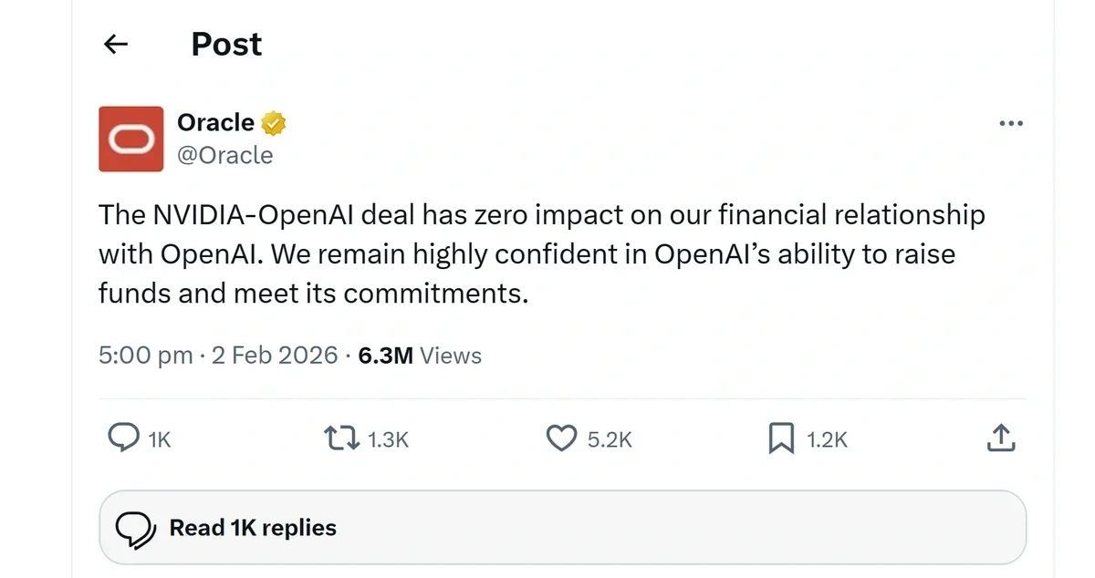Image resolution: width=1095 pixels, height=578 pixels.
Task: Select the Post header tab
Action: [x=225, y=44]
